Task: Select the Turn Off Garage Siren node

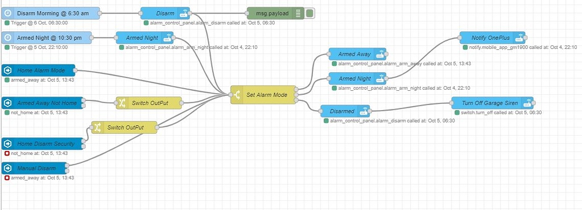Action: [492, 103]
